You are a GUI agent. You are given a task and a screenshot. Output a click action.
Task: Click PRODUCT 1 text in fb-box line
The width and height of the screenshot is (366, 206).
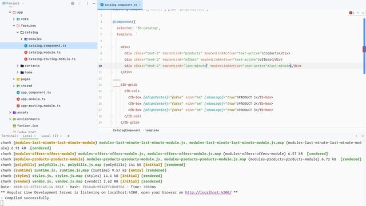246,97
